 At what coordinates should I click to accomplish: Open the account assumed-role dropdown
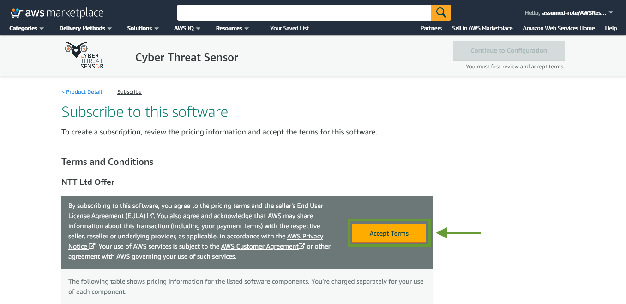[x=569, y=13]
